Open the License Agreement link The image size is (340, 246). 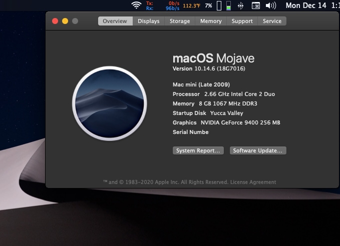pos(253,182)
